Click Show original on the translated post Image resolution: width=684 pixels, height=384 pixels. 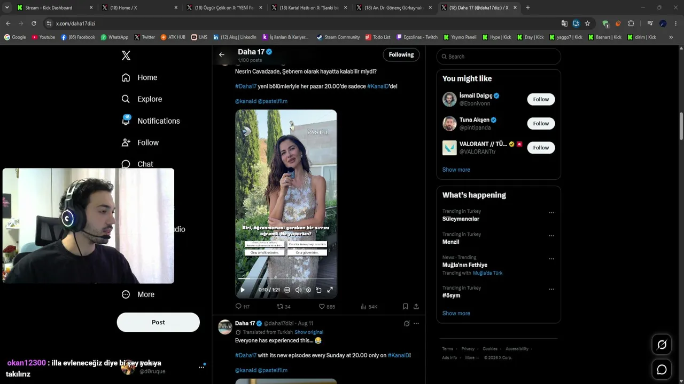pyautogui.click(x=309, y=332)
